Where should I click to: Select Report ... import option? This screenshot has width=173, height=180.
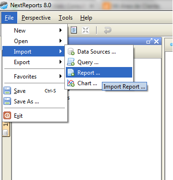[99, 72]
